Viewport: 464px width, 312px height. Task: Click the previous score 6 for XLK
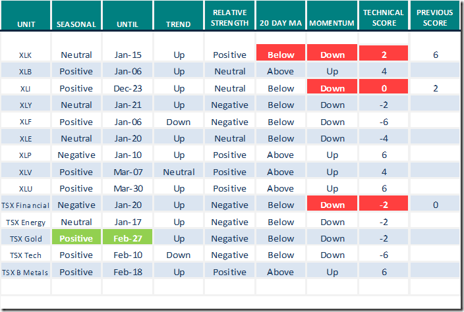[x=436, y=55]
